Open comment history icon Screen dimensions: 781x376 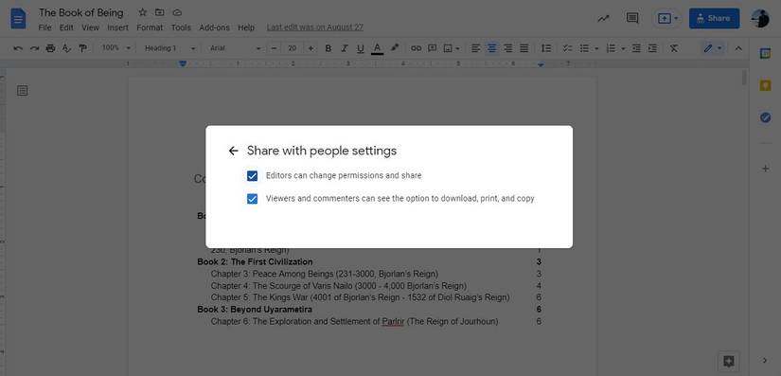point(632,18)
